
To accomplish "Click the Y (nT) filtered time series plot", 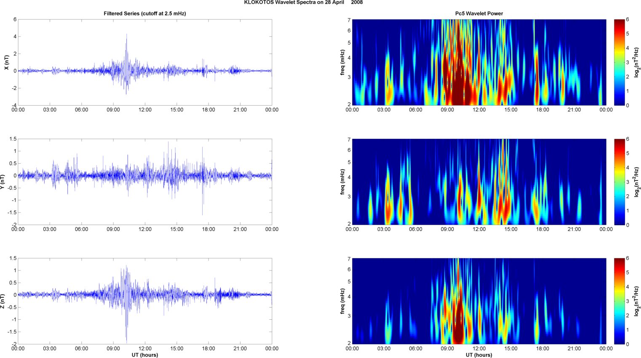I will point(145,182).
